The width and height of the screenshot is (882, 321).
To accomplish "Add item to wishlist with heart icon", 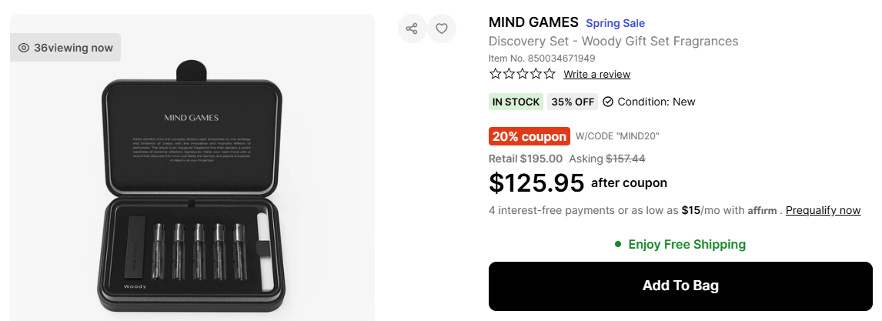I will pos(442,29).
